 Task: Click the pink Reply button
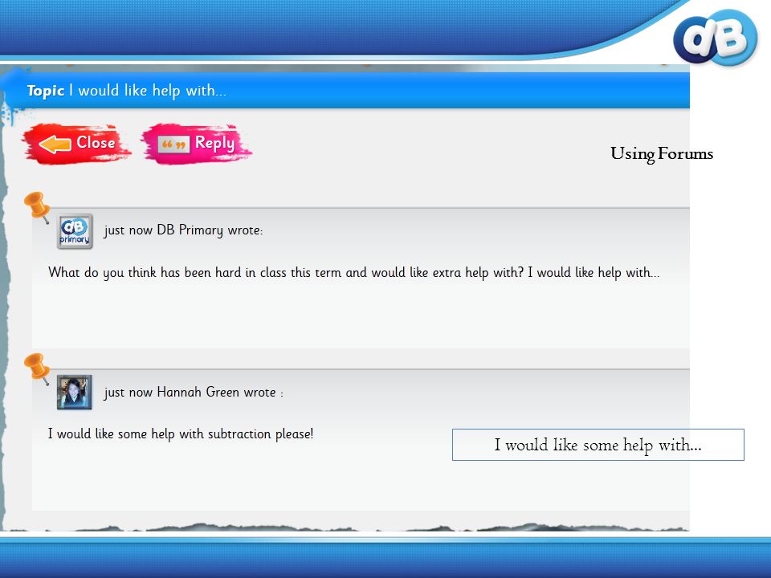tap(196, 144)
